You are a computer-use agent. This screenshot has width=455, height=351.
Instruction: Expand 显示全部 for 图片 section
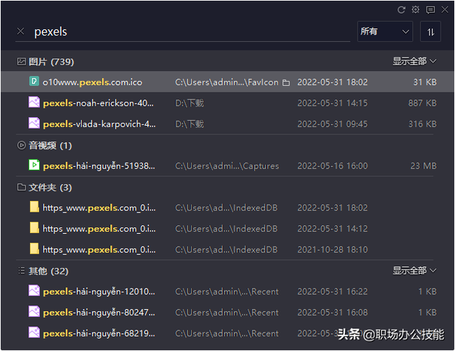click(414, 61)
